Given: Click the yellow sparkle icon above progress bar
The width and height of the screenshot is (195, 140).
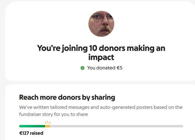Looking at the screenshot, I should [x=47, y=123].
